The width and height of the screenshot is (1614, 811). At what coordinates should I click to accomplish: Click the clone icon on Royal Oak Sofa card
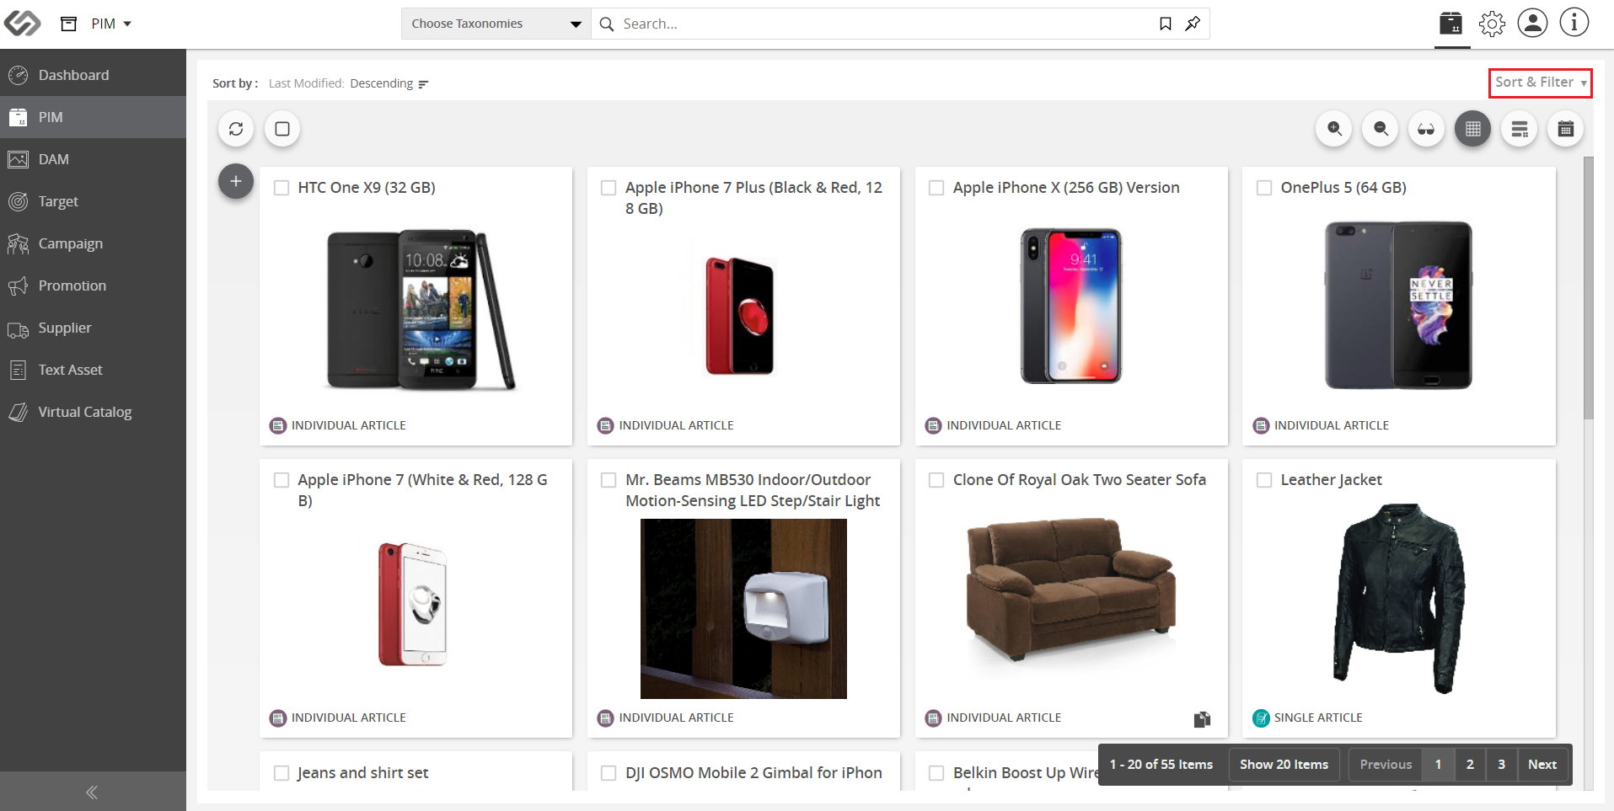tap(1202, 718)
